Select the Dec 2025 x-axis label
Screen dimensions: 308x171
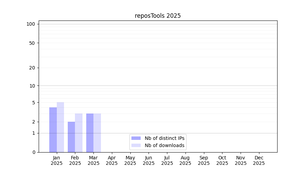click(x=259, y=160)
